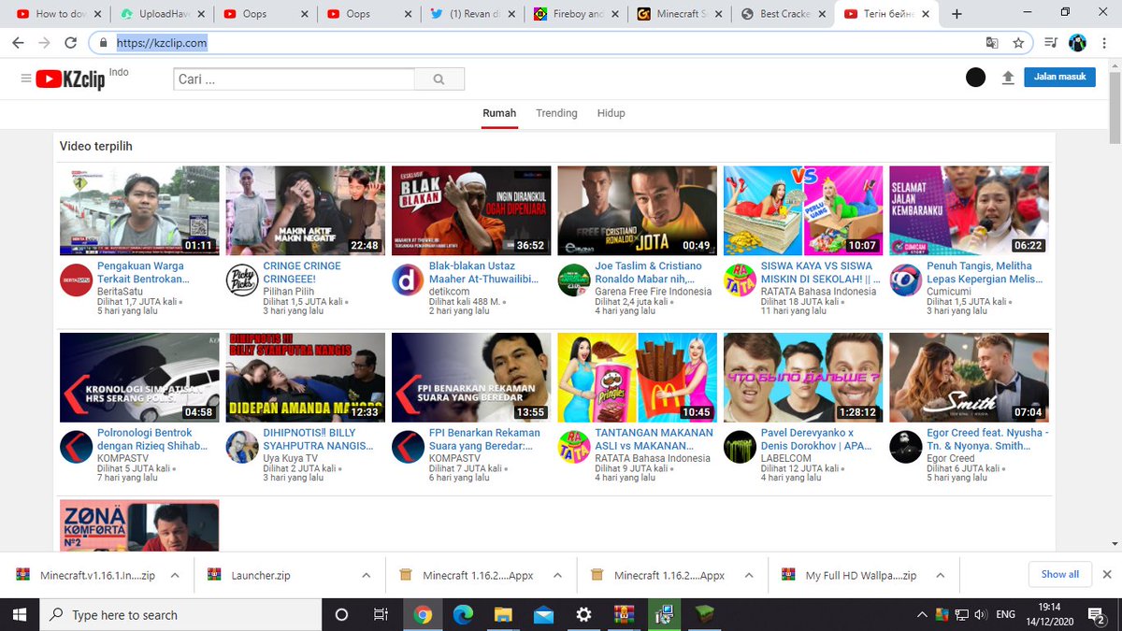Show hidden system tray icons
Screen dimensions: 1122x631
tap(923, 614)
